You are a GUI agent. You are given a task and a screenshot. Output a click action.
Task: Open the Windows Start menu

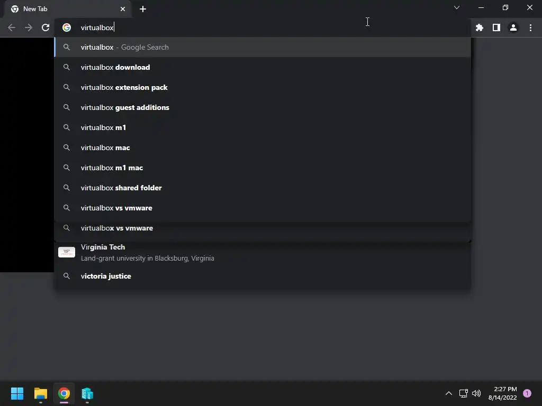(x=17, y=393)
